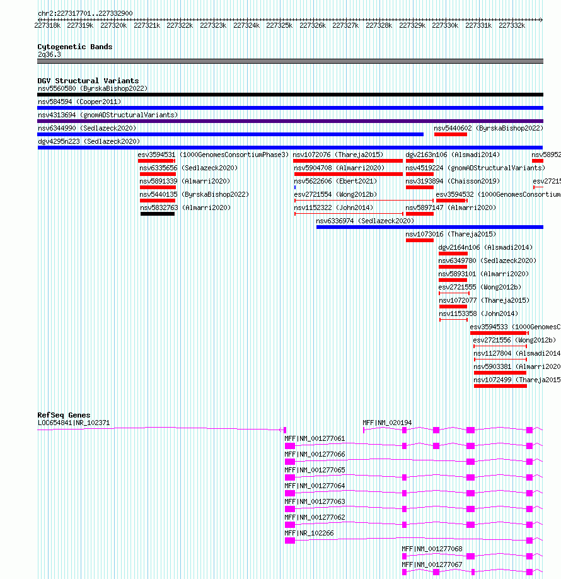Image resolution: width=561 pixels, height=579 pixels.
Task: Click the esv3594531 1000GenomesConsortiumPhase3 label
Action: 213,155
